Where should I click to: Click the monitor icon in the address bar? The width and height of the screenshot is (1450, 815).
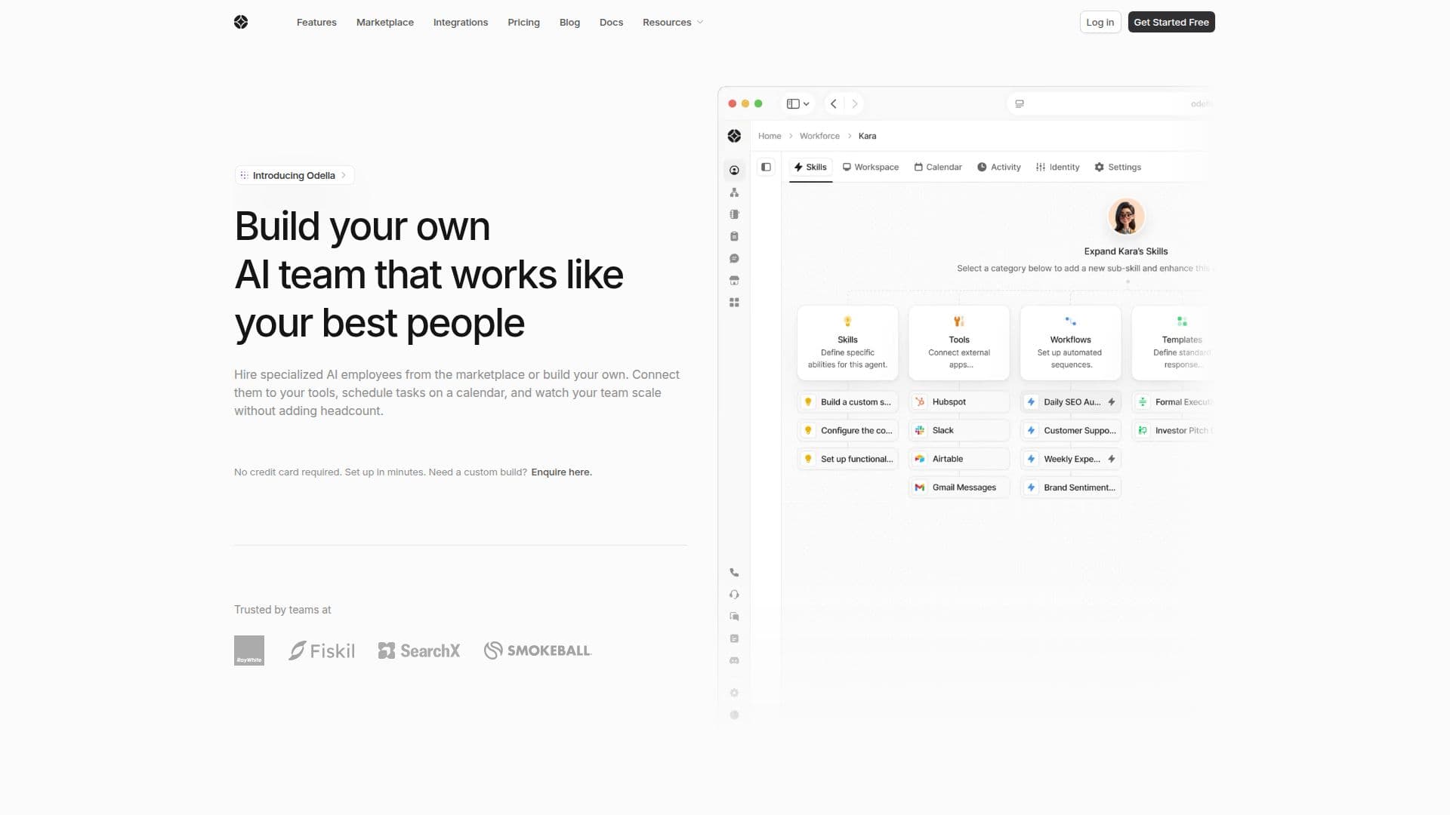tap(1020, 104)
